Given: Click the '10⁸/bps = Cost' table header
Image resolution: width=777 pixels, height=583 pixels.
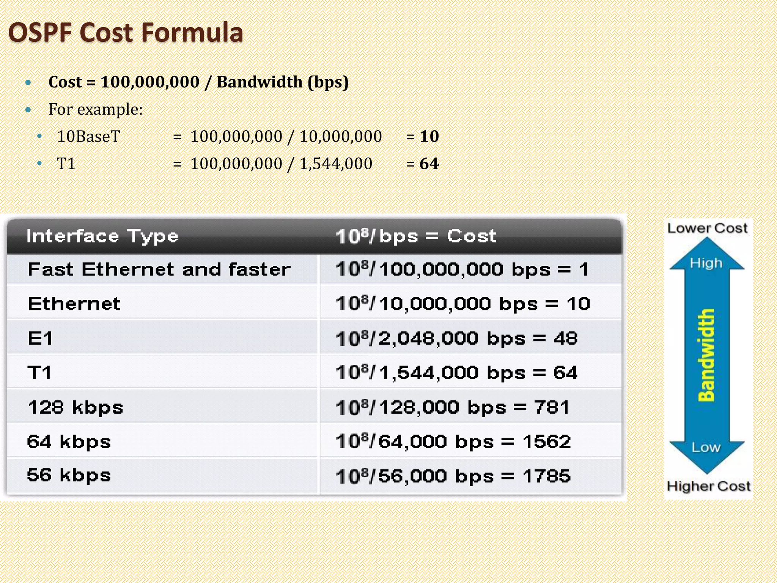Looking at the screenshot, I should 416,236.
